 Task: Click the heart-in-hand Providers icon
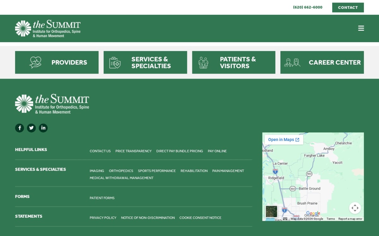pos(35,62)
